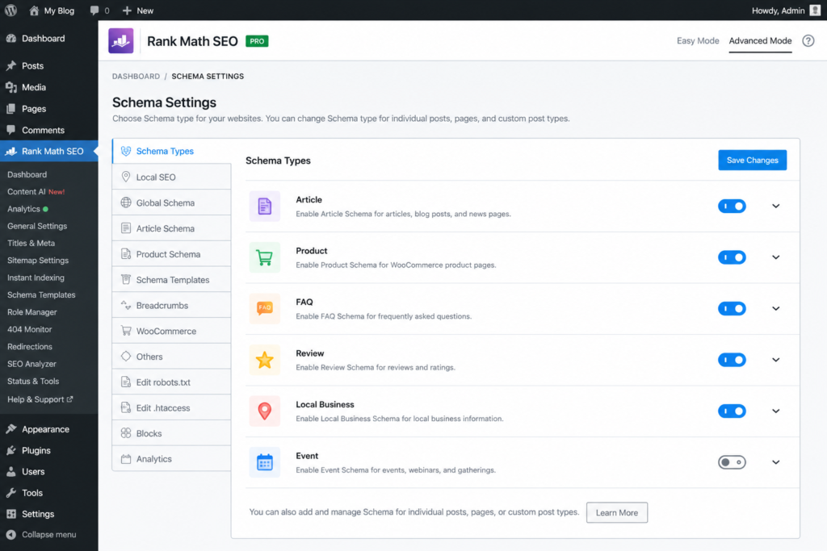Viewport: 827px width, 551px height.
Task: Open Schema Templates in settings tabs
Action: (x=171, y=280)
